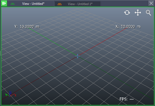Click the orange grid icon on the second tab
This screenshot has width=155, height=106.
(x=60, y=4)
